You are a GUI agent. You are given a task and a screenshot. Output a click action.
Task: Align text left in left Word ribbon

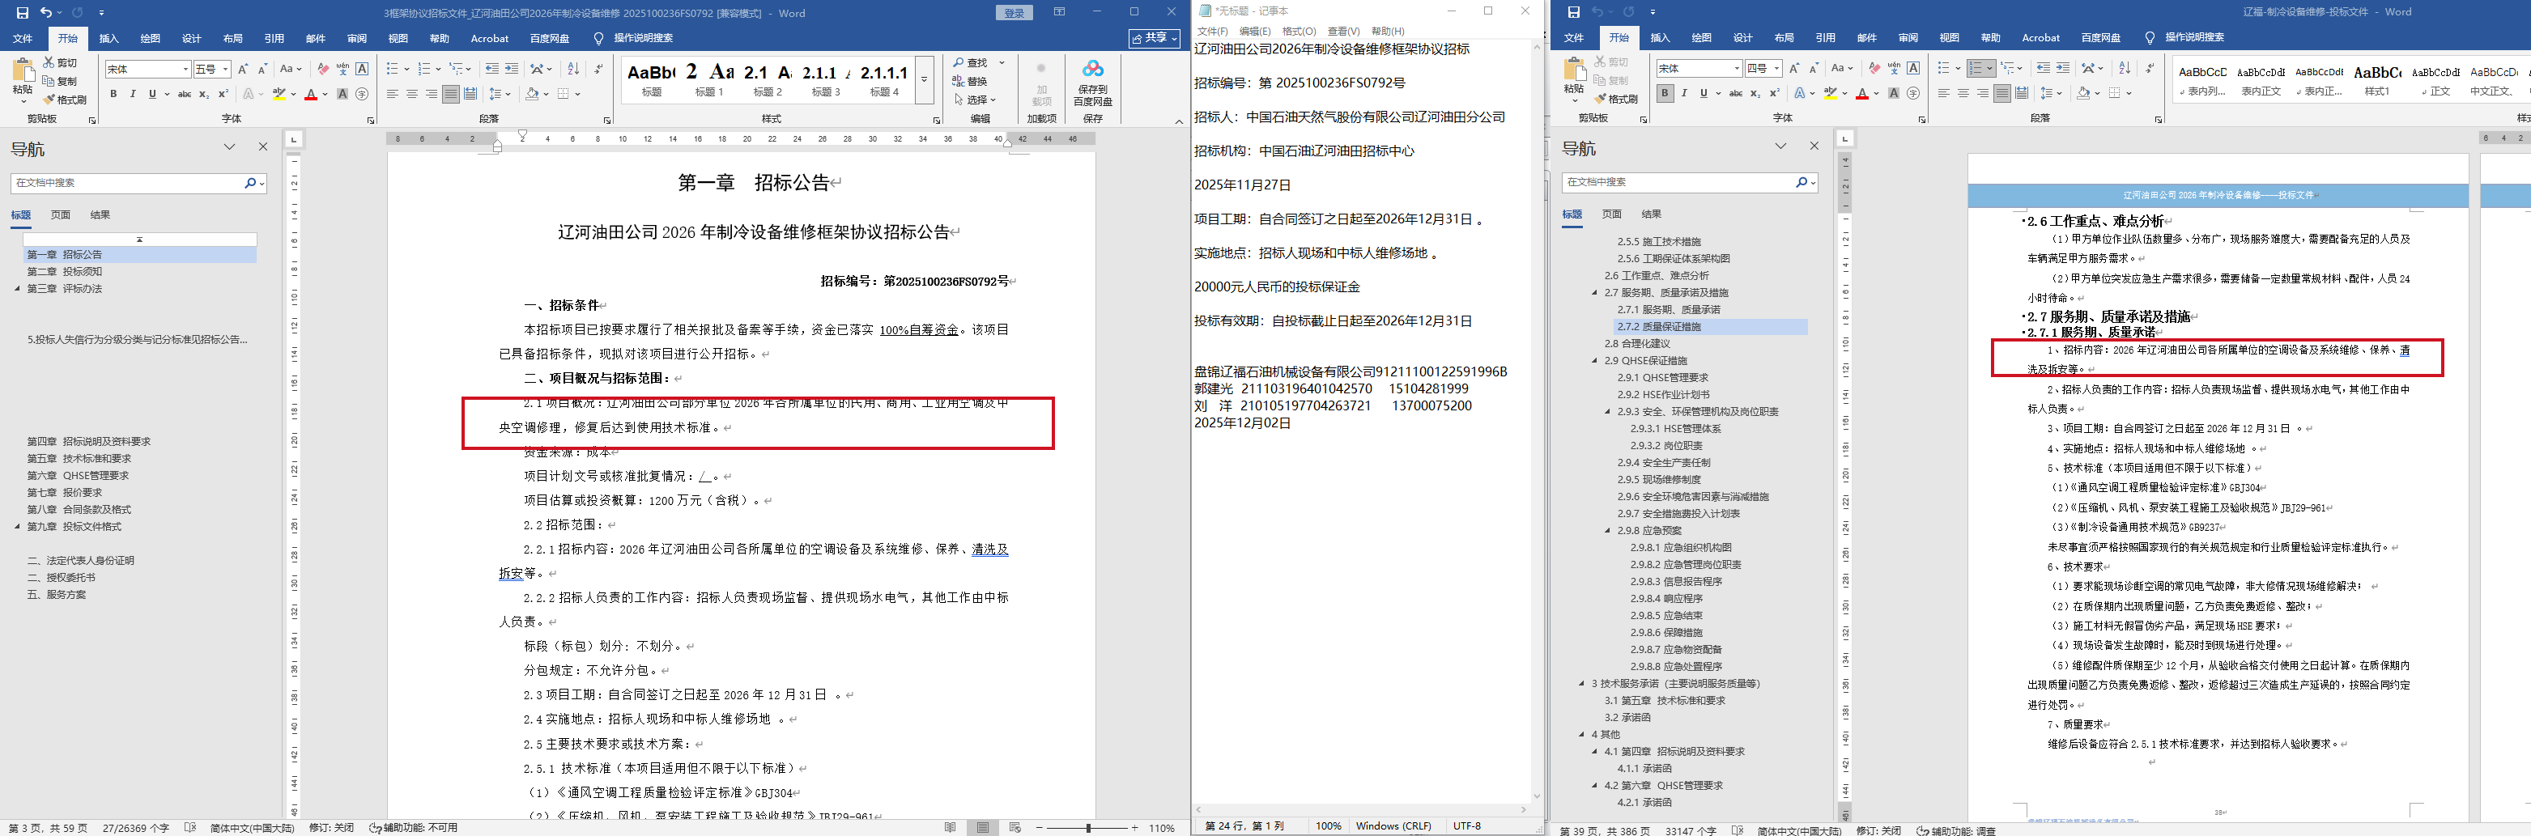click(392, 95)
